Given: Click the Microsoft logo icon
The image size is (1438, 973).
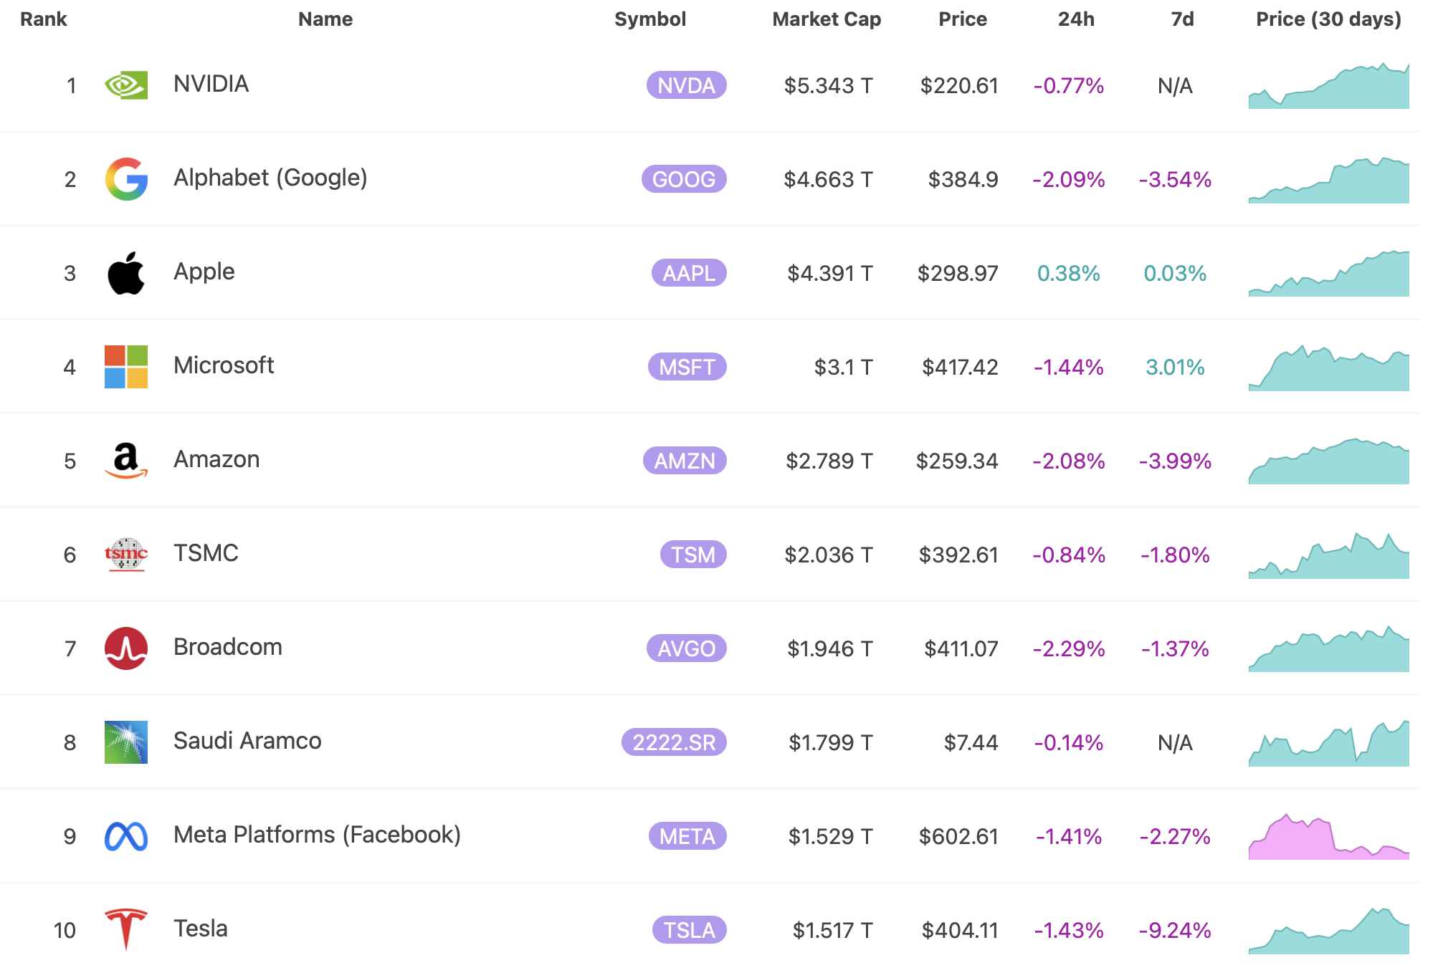Looking at the screenshot, I should pyautogui.click(x=126, y=367).
